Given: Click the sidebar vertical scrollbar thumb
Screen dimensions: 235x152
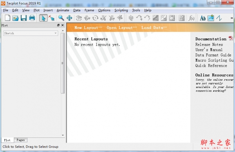Looking at the screenshot, I should click(63, 63).
